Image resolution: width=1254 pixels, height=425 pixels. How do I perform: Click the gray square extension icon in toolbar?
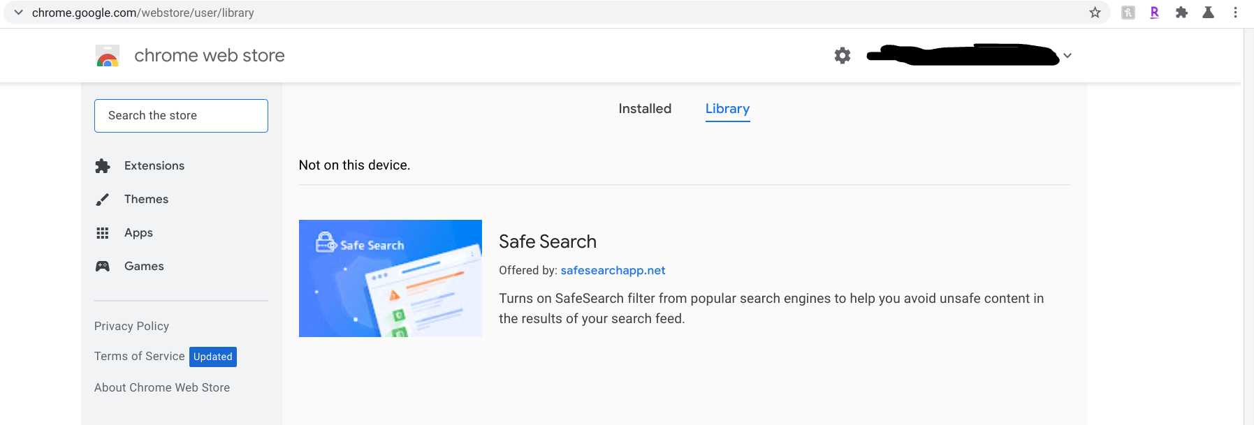click(x=1128, y=13)
